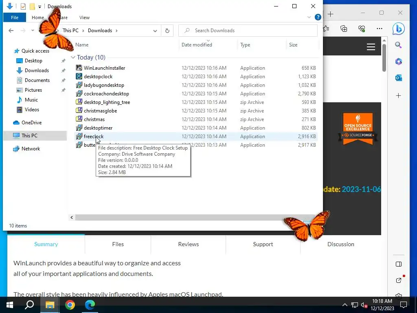The width and height of the screenshot is (417, 313).
Task: Go back using the Explorer back arrow
Action: point(11,31)
